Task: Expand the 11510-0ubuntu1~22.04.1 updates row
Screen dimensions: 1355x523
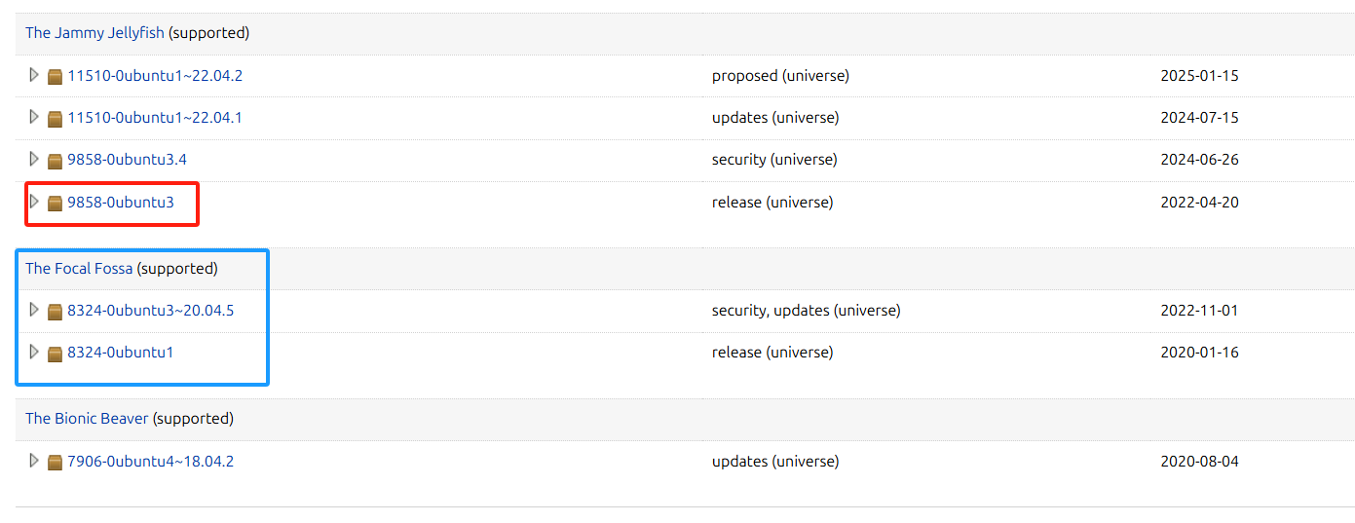Action: (34, 117)
